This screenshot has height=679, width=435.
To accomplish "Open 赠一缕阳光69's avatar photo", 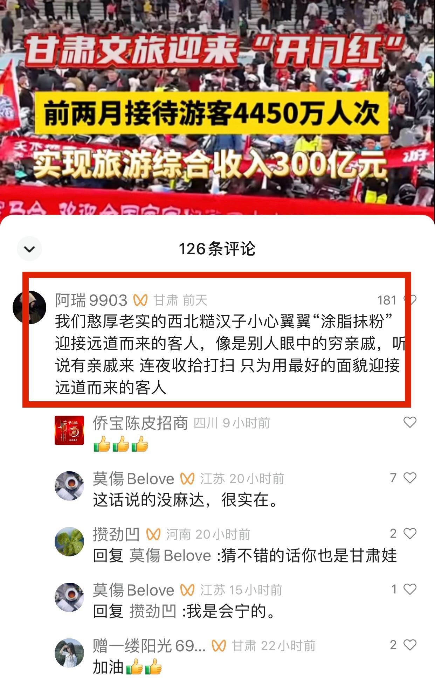I will [x=69, y=653].
